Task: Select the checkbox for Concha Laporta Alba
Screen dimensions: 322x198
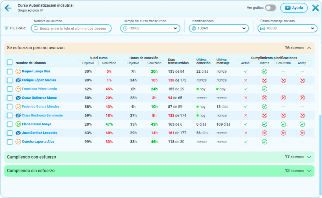Action: (10, 142)
